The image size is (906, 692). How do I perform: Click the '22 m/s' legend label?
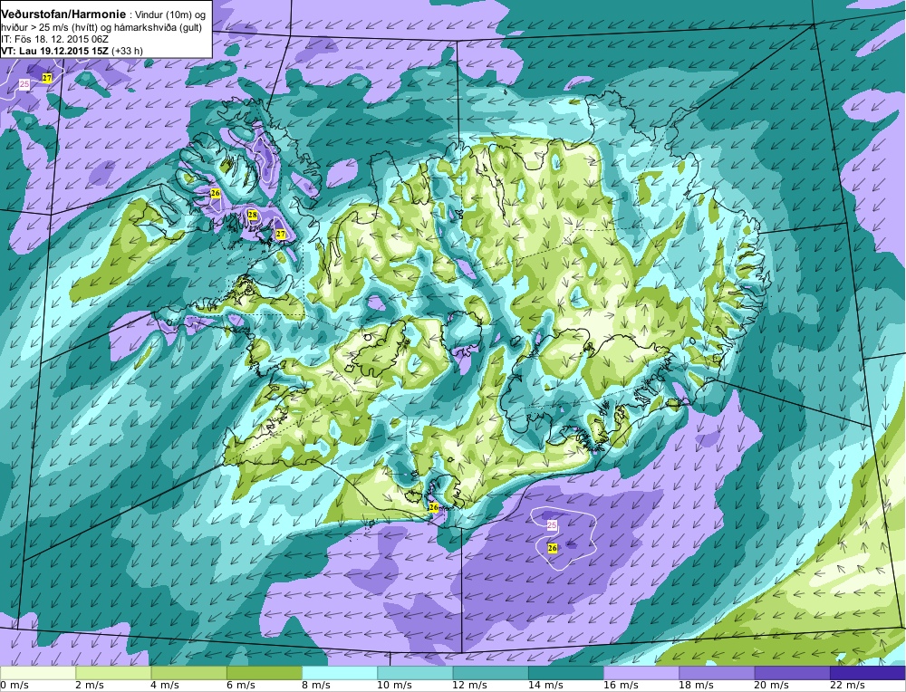click(x=848, y=686)
